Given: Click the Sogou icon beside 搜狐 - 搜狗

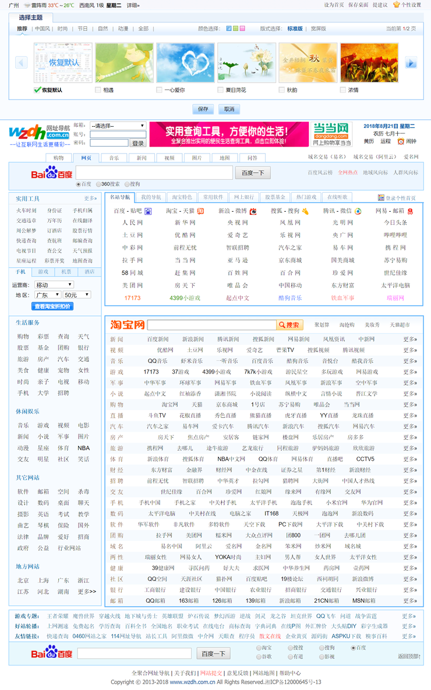Looking at the screenshot, I should click(x=305, y=211).
